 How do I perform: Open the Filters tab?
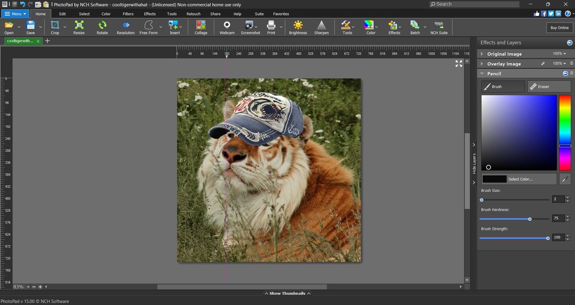coord(127,14)
